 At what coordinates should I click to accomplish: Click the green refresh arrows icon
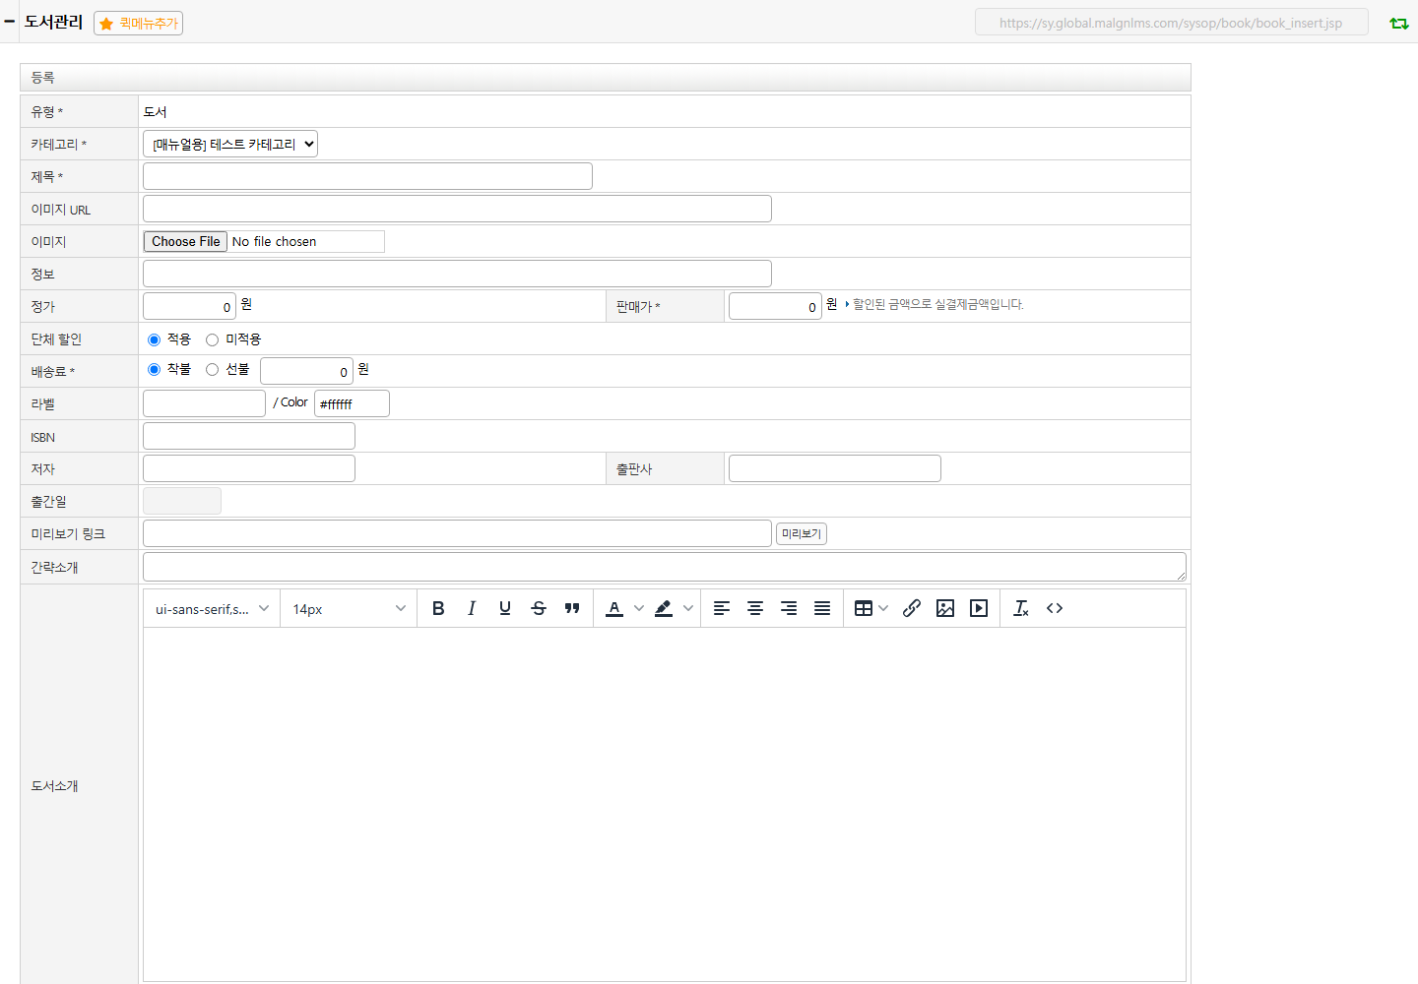pyautogui.click(x=1399, y=23)
